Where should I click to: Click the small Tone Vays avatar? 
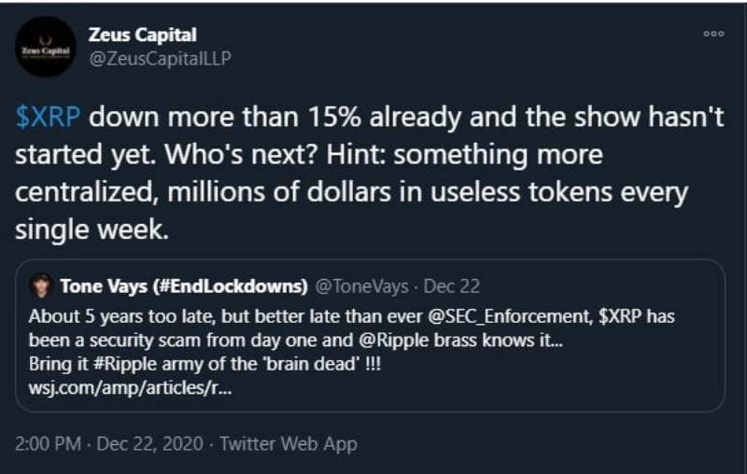pos(42,286)
